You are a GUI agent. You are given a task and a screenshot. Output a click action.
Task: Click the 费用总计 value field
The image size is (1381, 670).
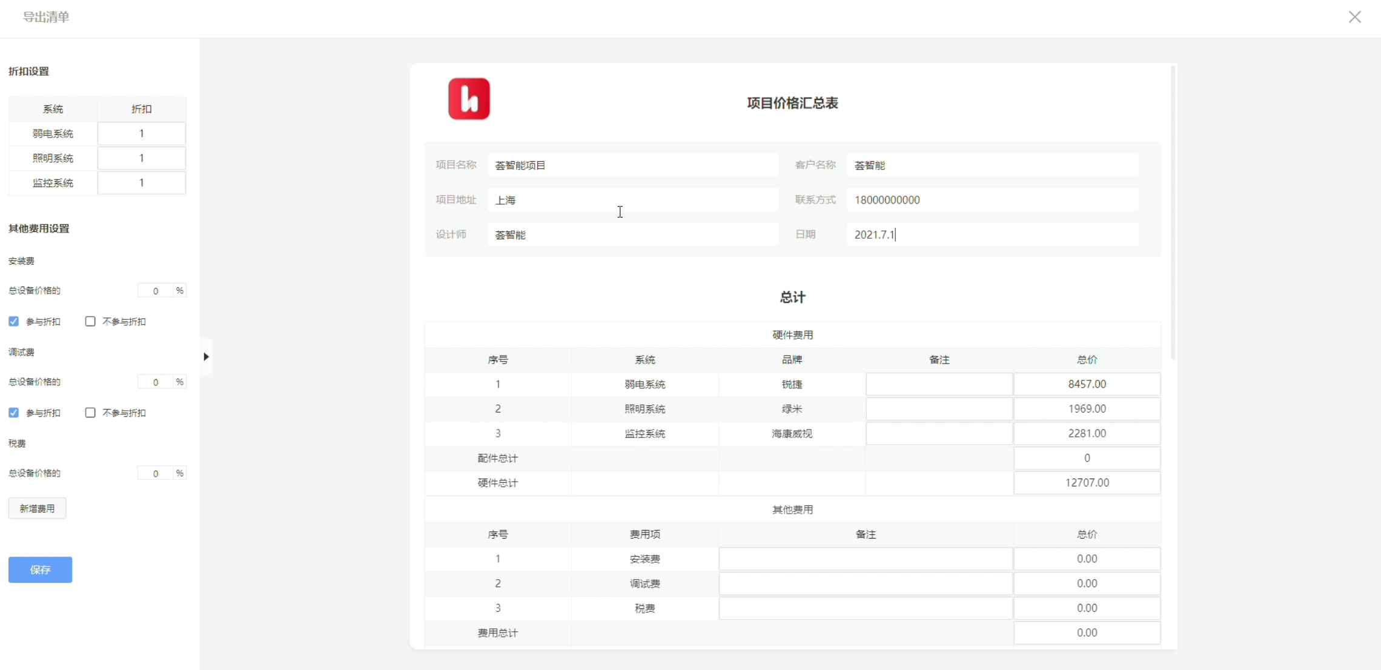click(1087, 633)
